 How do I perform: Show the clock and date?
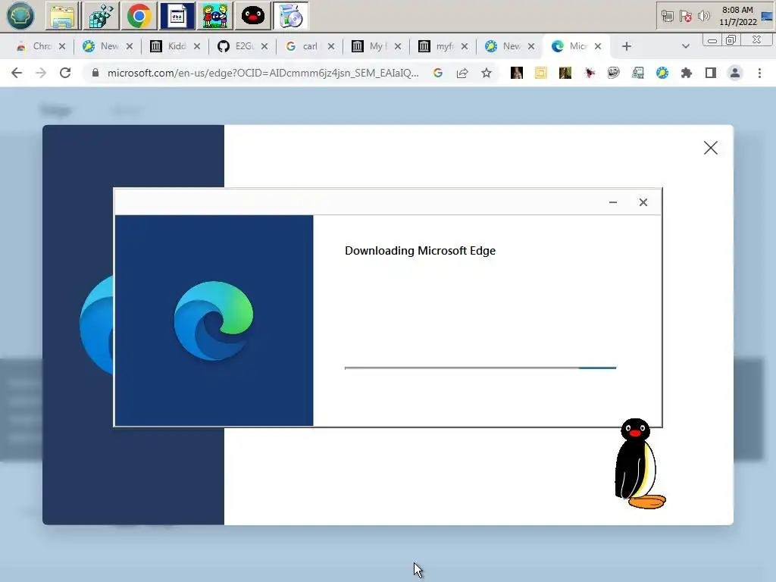click(737, 16)
